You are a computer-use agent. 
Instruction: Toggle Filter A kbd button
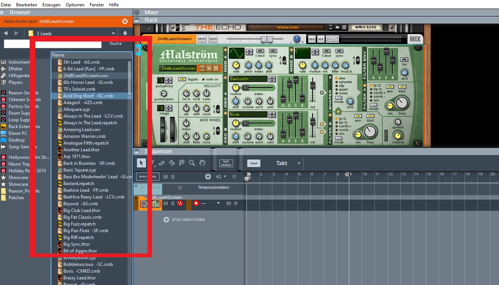402,86
